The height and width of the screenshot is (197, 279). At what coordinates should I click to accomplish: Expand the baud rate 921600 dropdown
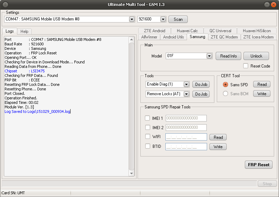point(163,19)
